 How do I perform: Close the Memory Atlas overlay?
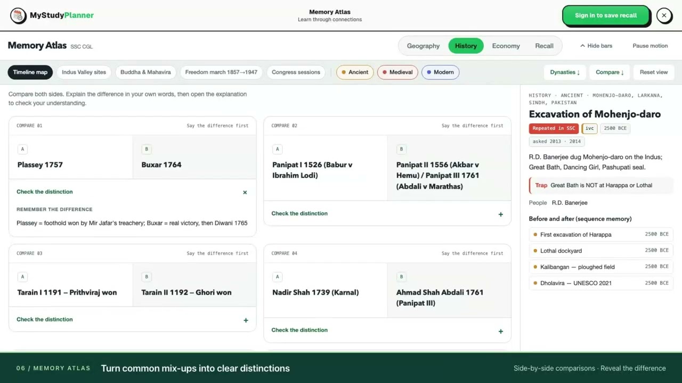pyautogui.click(x=664, y=15)
